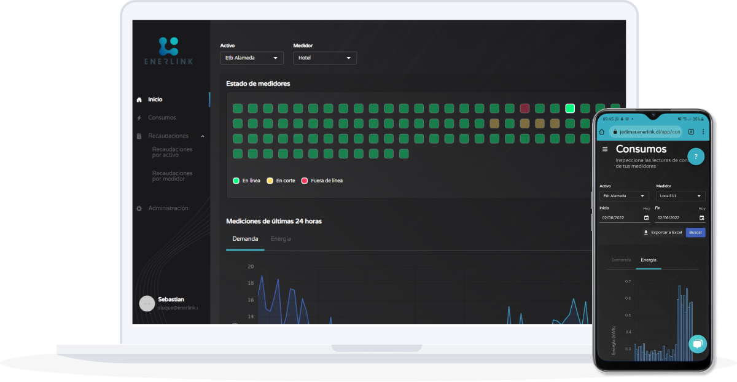Viewport: 737px width, 382px height.
Task: Tap the hamburger menu beside Consumos title
Action: point(605,149)
